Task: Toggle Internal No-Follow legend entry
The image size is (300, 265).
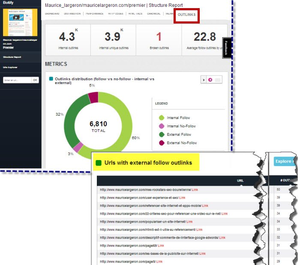Action: (x=177, y=126)
